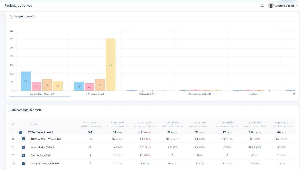This screenshot has height=170, width=300.
Task: Deselect the Calculadora CNH row checkbox
Action: click(23, 155)
